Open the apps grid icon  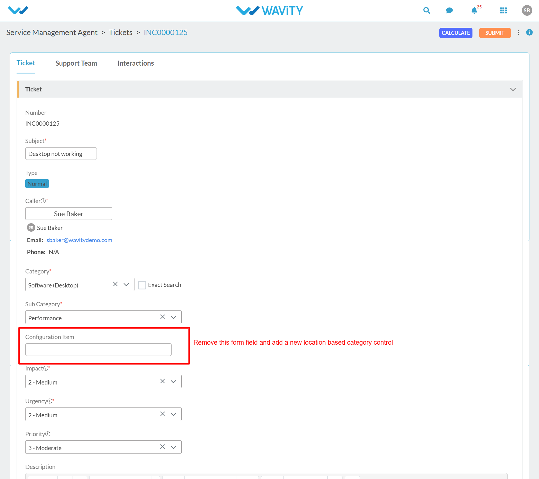tap(503, 10)
